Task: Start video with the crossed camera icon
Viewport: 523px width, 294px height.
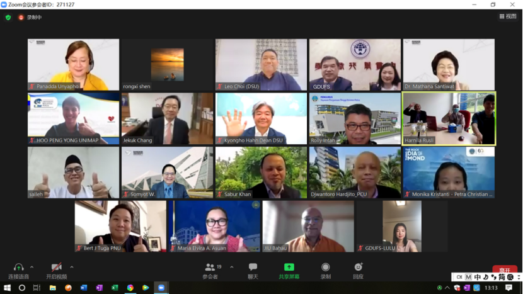Action: point(56,268)
